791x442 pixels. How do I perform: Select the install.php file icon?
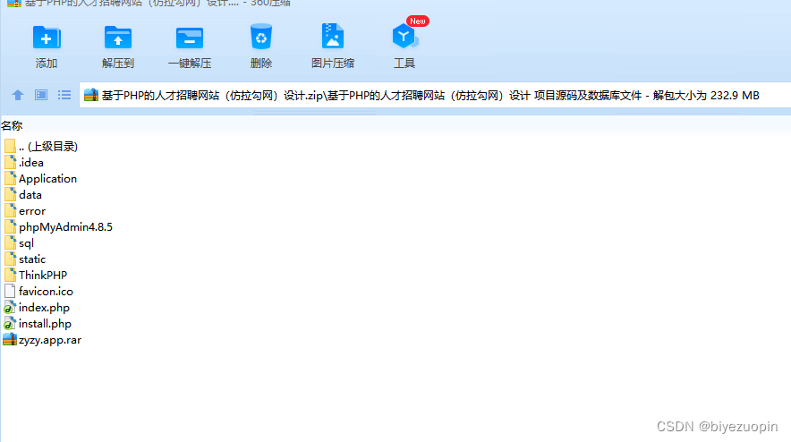[x=10, y=323]
